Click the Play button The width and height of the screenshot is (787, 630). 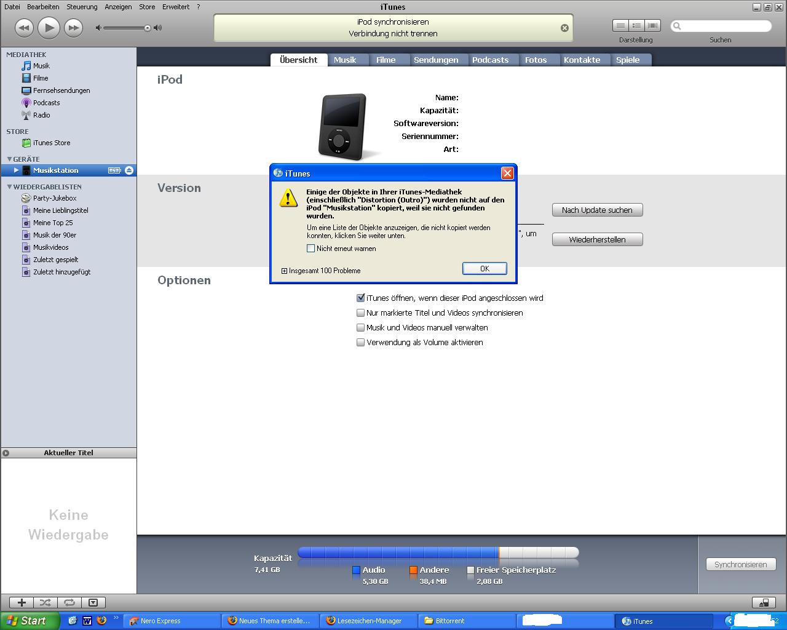pos(49,28)
